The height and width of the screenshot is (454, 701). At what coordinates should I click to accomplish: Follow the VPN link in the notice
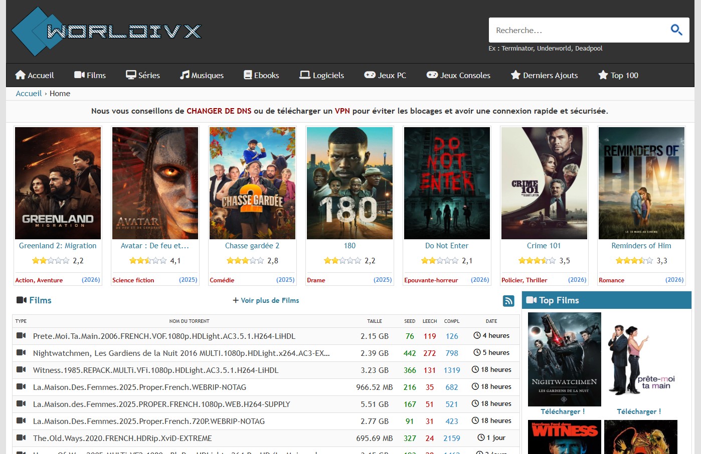[342, 111]
